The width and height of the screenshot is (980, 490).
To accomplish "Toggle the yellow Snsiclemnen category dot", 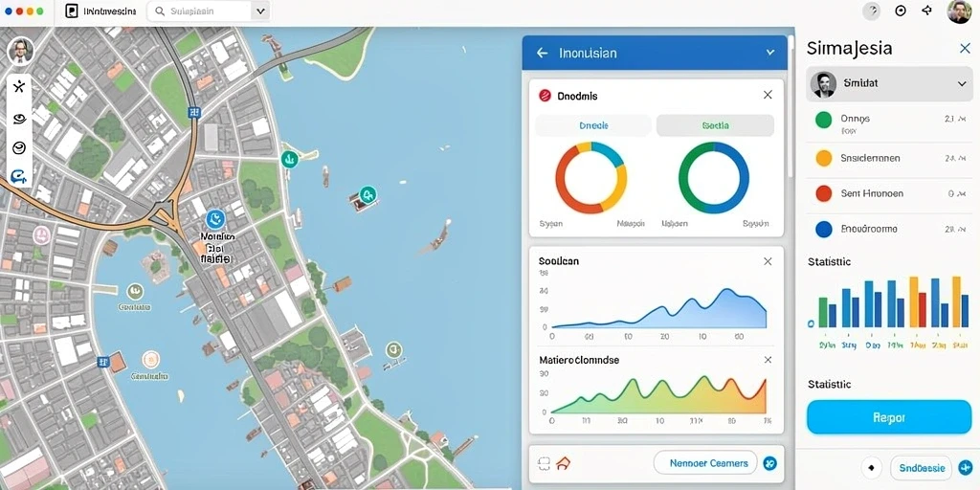I will click(824, 158).
